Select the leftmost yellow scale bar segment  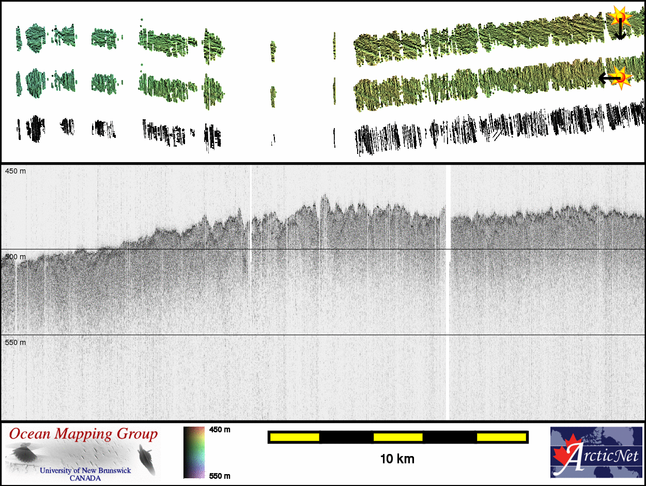point(295,437)
